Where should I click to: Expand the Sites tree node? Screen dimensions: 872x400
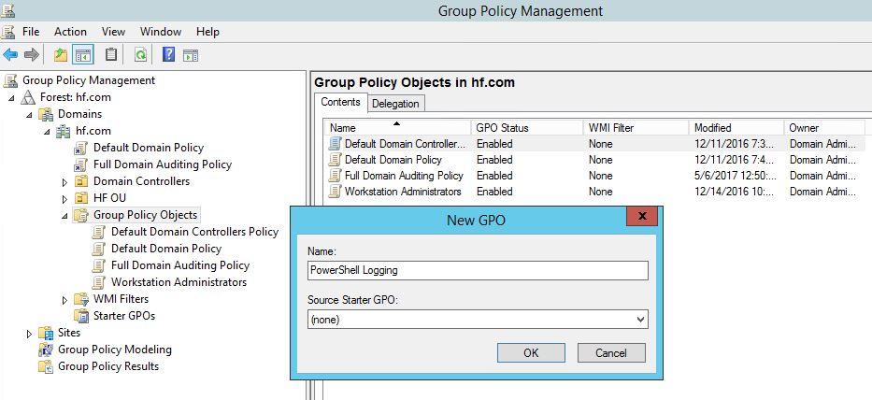point(30,333)
